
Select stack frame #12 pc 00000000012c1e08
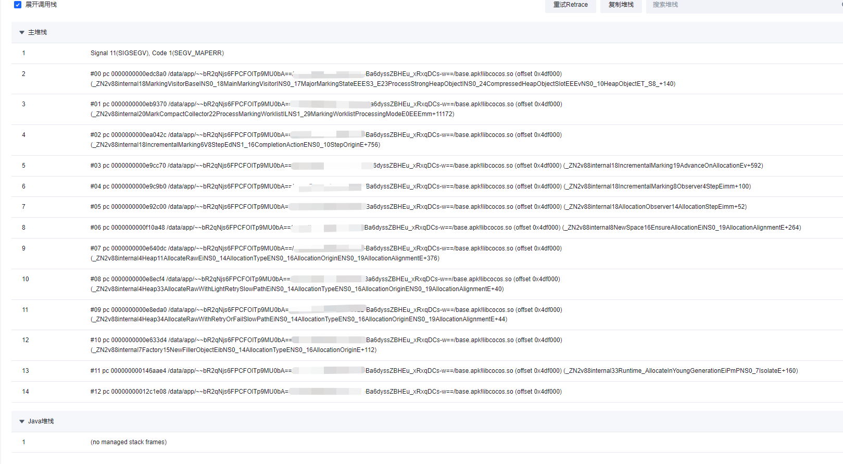pyautogui.click(x=427, y=392)
